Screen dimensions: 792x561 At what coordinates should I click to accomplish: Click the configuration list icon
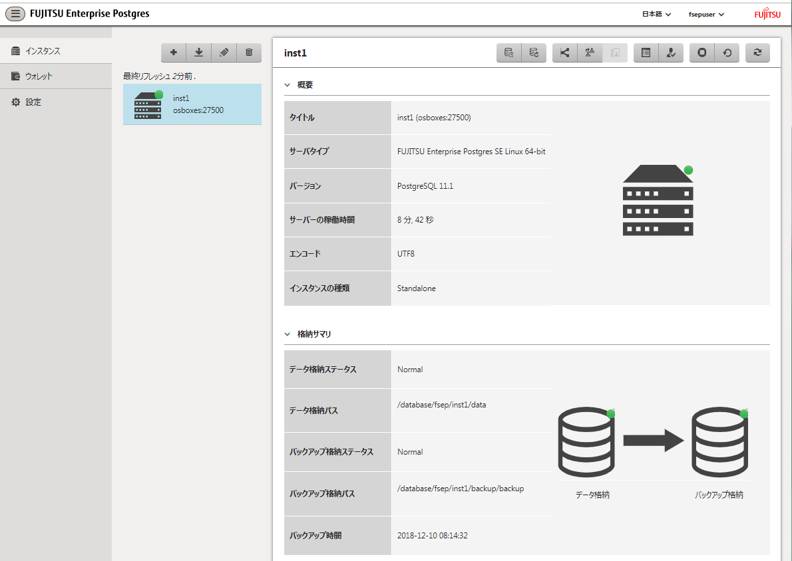(x=646, y=53)
